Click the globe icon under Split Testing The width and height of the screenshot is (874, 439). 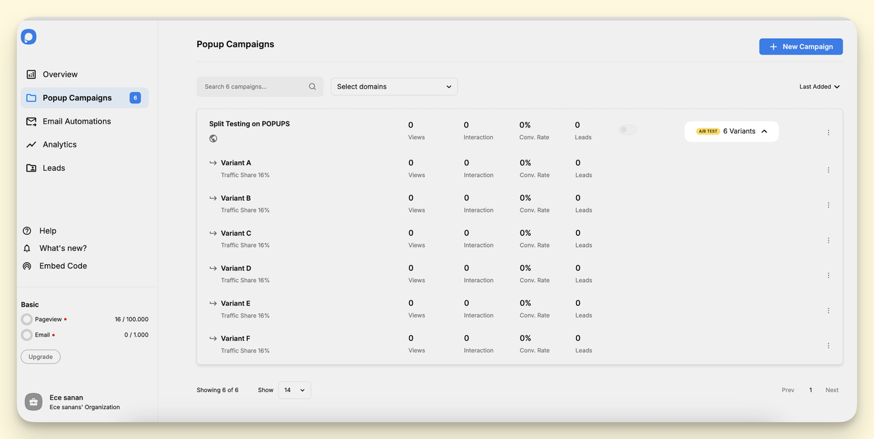pos(213,139)
